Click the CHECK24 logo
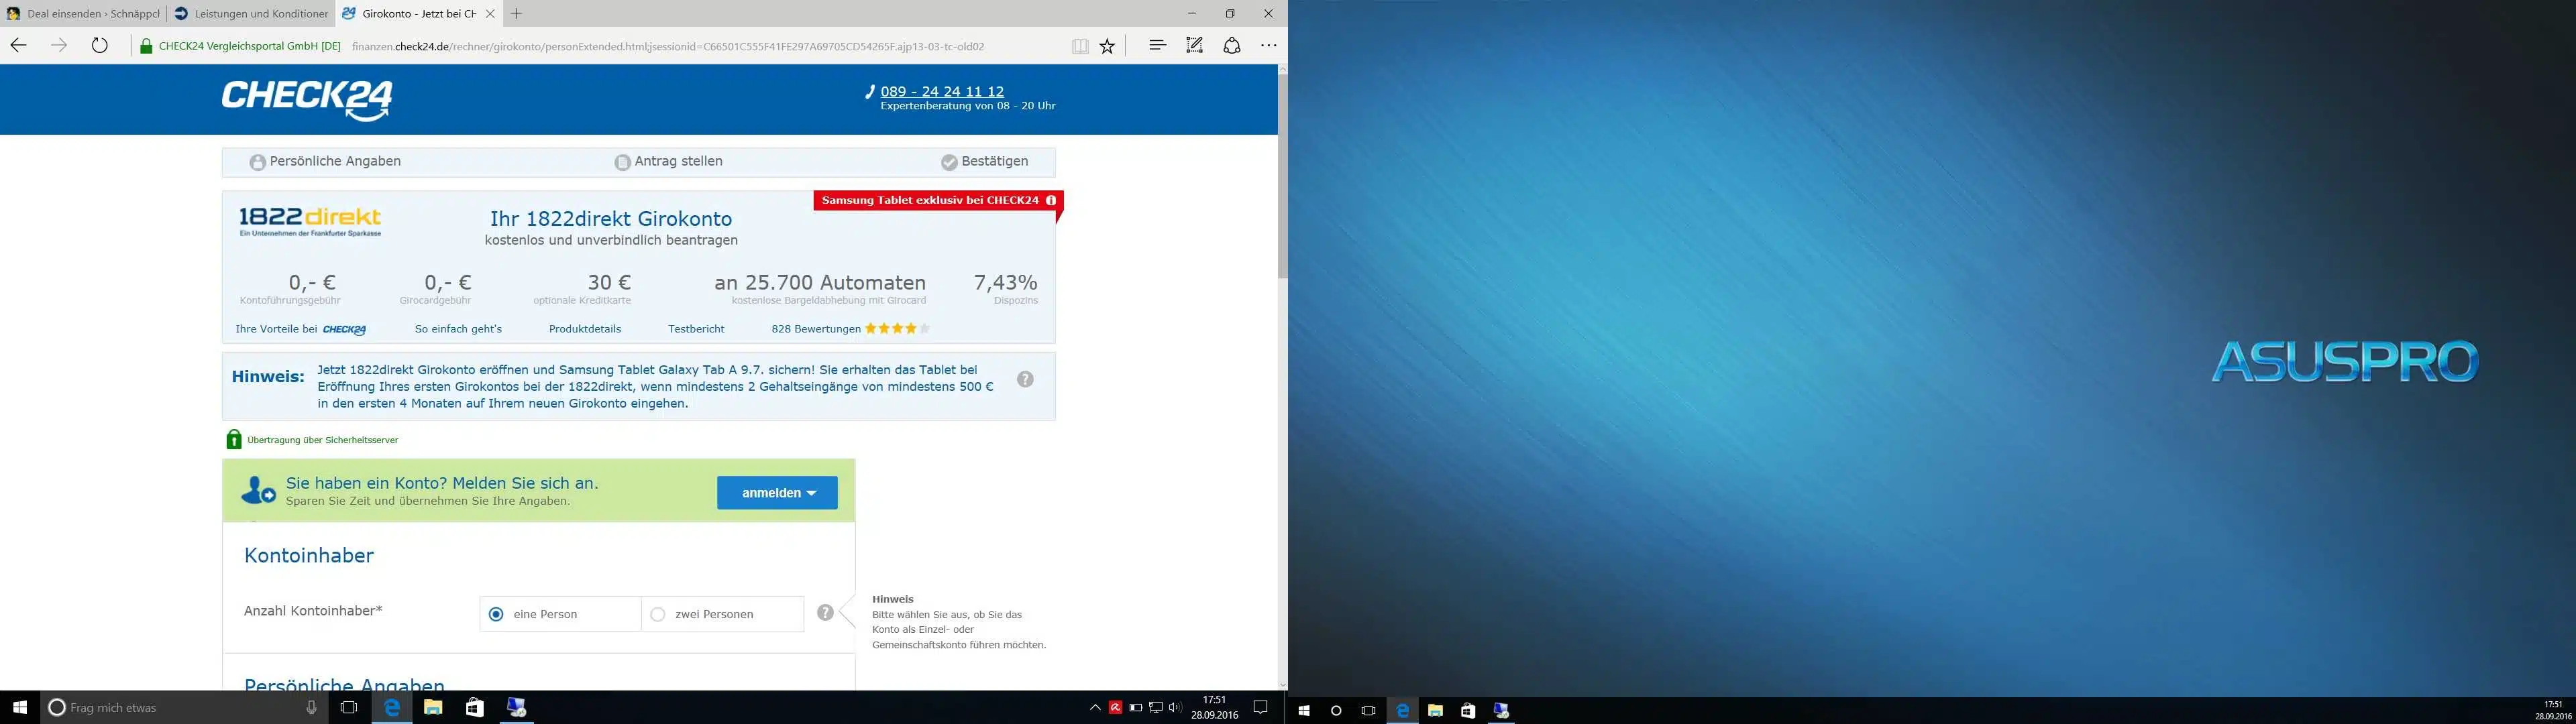This screenshot has height=724, width=2576. click(307, 100)
